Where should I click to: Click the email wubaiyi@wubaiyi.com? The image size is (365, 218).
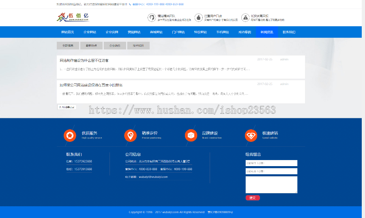(x=153, y=177)
